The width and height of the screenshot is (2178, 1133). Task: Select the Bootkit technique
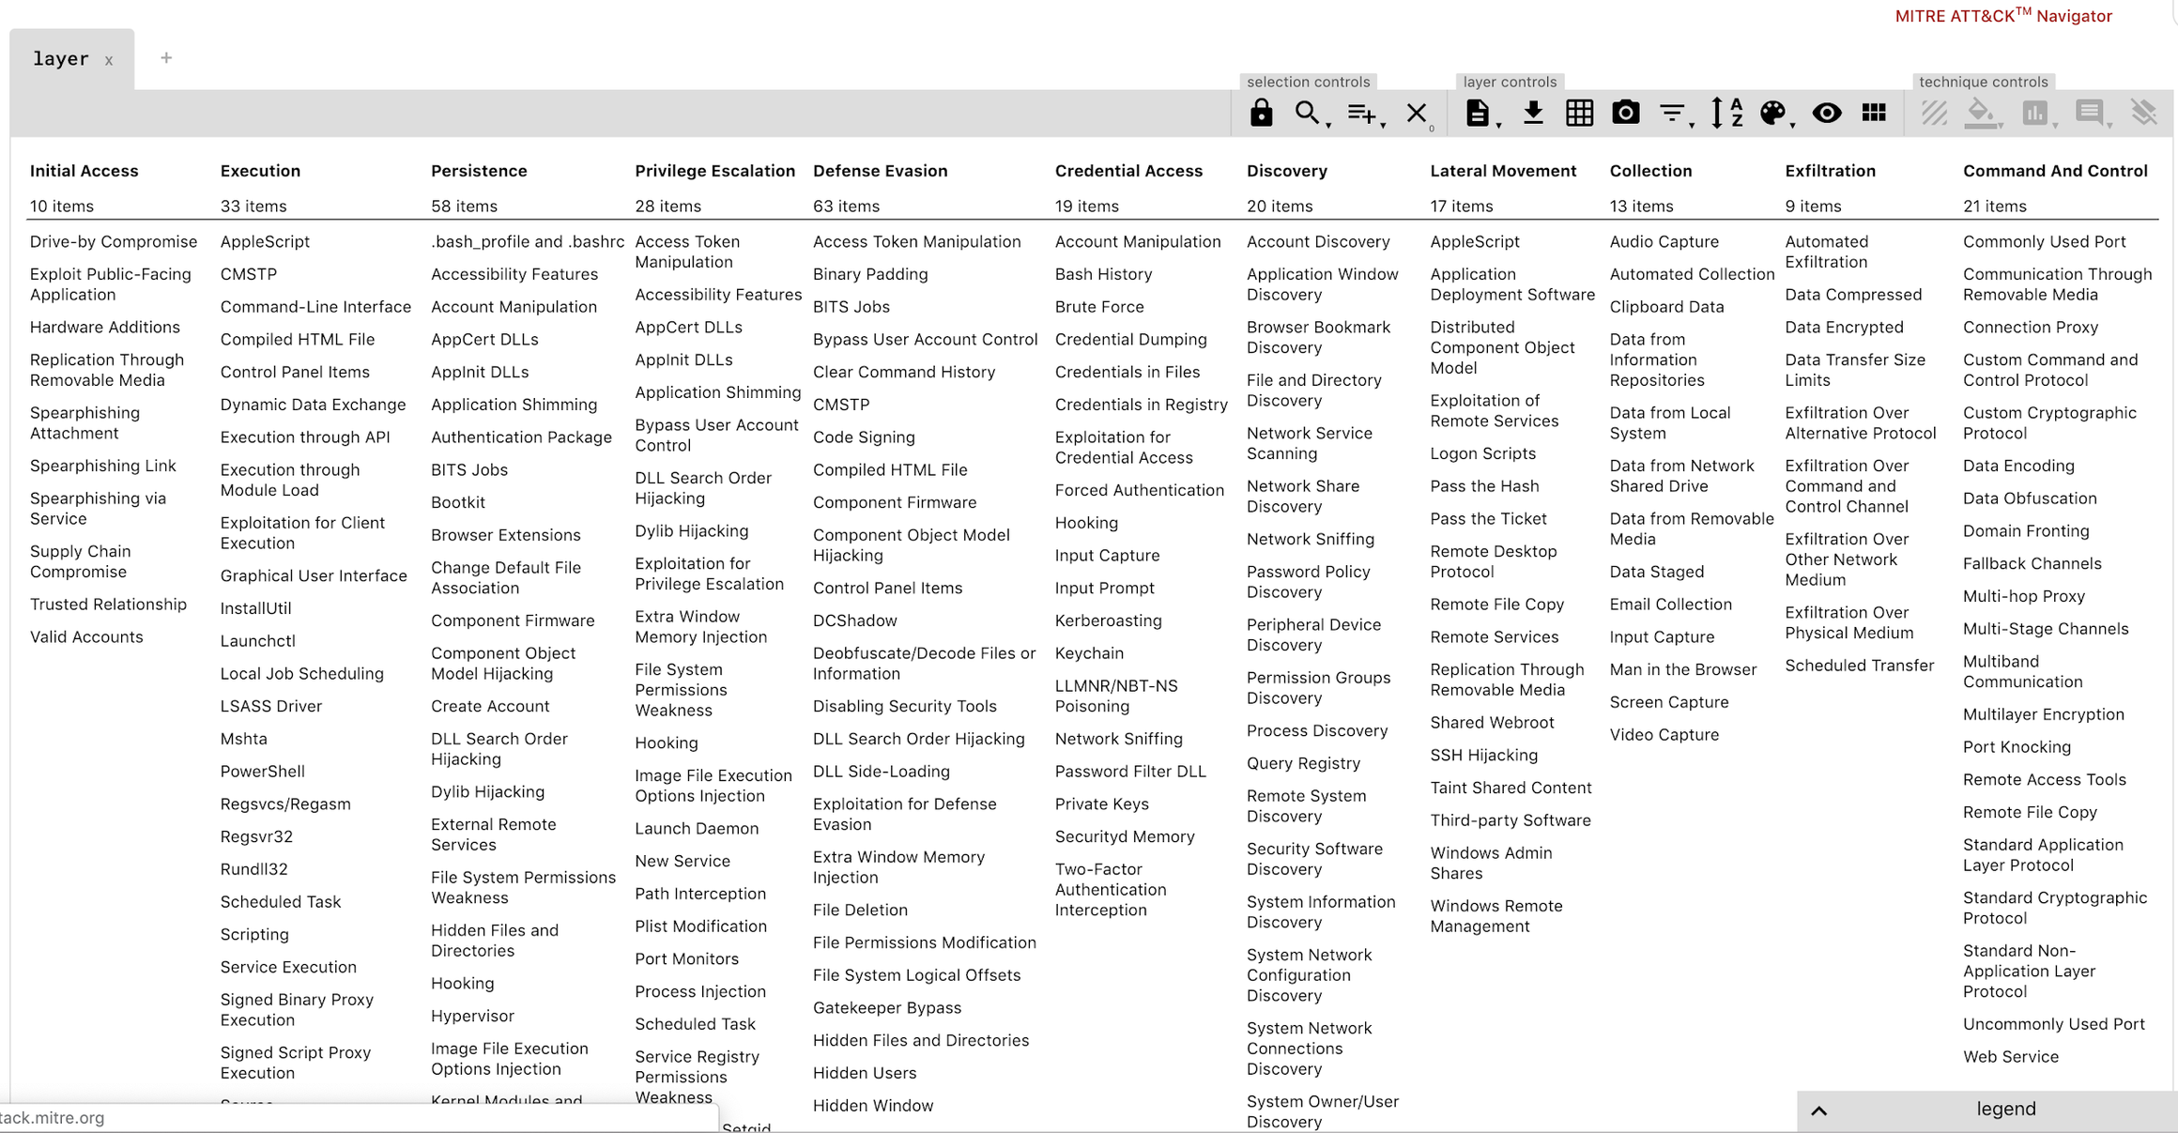(457, 502)
